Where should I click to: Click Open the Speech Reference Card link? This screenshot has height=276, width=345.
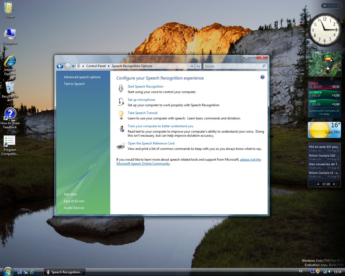pos(151,143)
